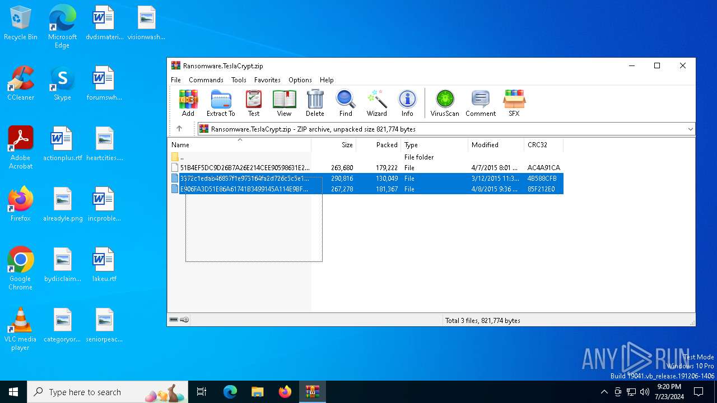Open the Google Chrome desktop shortcut
Viewport: 717px width, 403px height.
tap(21, 269)
